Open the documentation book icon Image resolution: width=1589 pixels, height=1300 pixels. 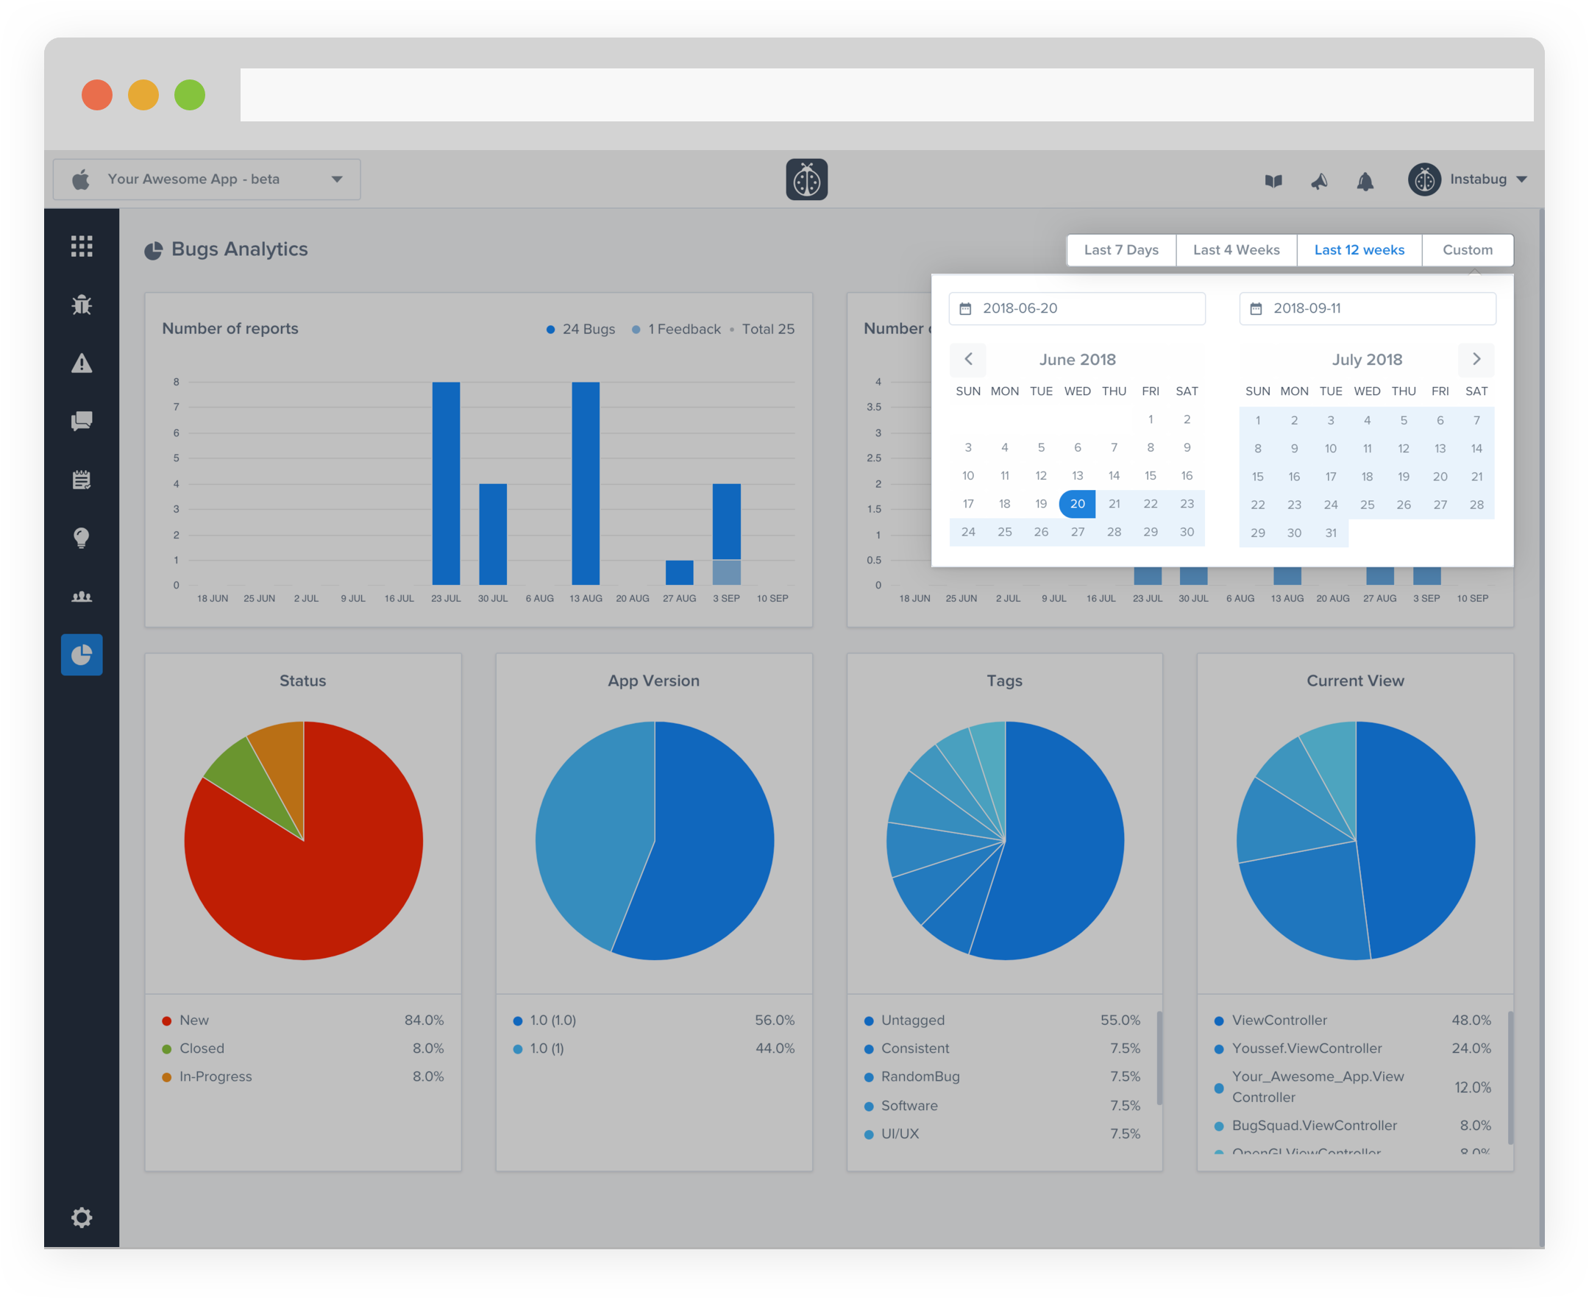click(x=1273, y=180)
